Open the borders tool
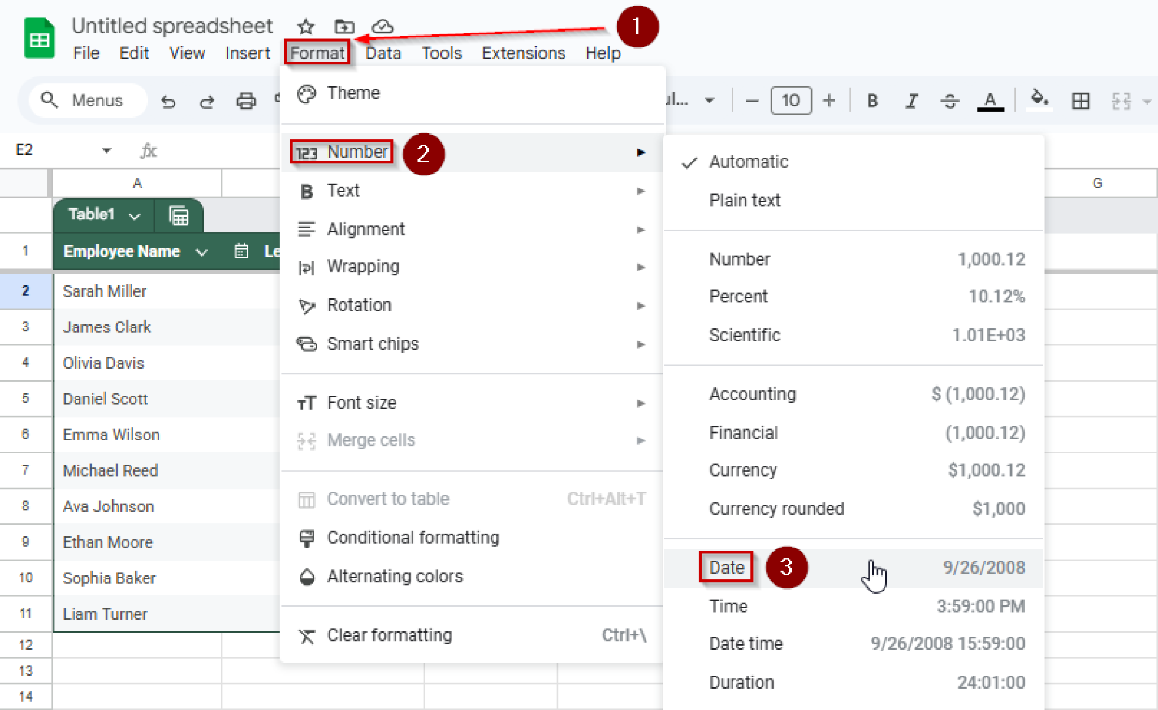Screen dimensions: 1158x710 (x=1081, y=101)
